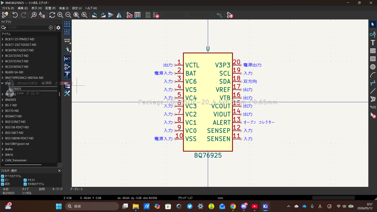Mirror the symbol vertically

tap(111, 15)
